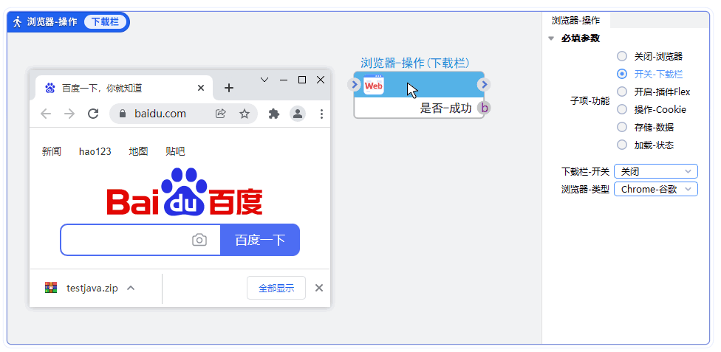Screen dimensions: 721x352
Task: Click the node's right output arrow port
Action: click(x=484, y=85)
